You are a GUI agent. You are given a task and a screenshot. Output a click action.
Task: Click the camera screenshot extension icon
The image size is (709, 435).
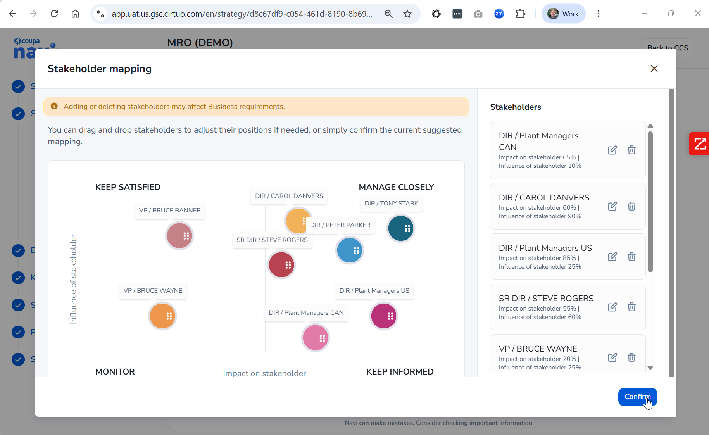(478, 14)
